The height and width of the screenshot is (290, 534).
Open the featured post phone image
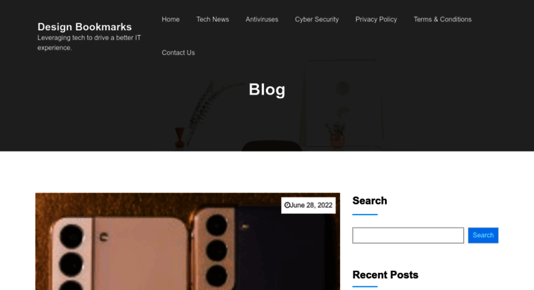[x=188, y=241]
